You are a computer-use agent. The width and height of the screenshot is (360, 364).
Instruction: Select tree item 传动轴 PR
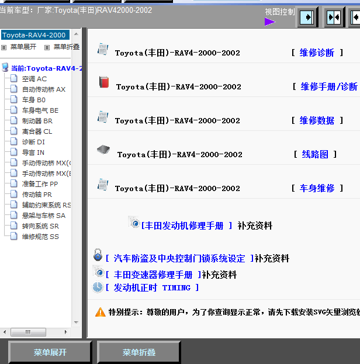(37, 195)
